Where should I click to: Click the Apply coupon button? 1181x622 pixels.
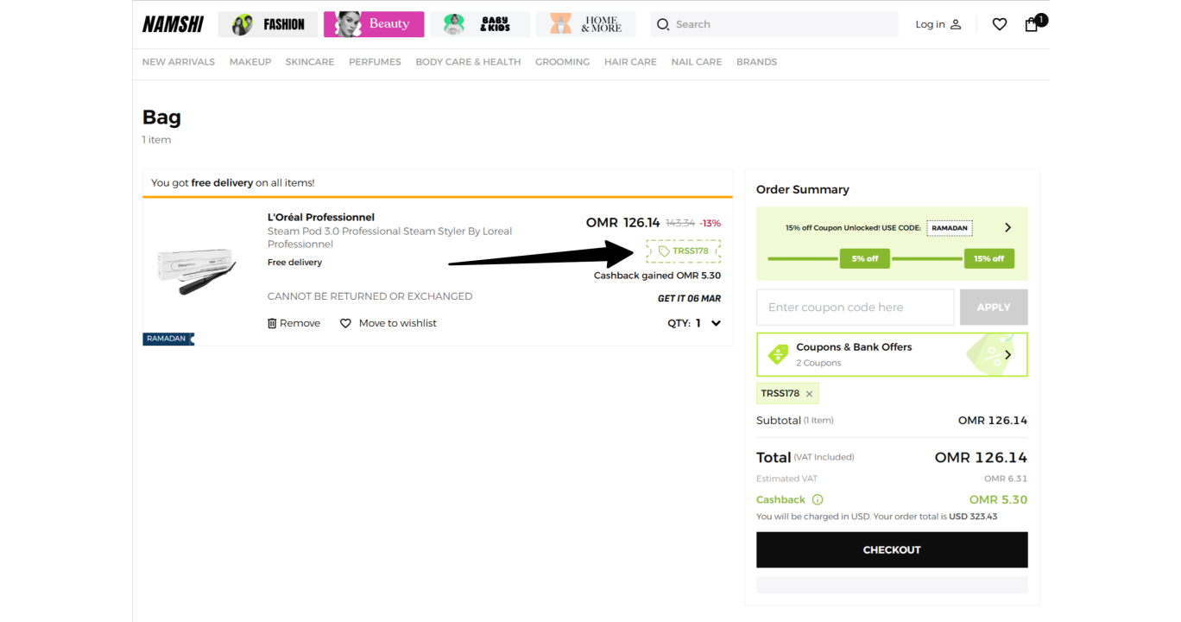point(994,307)
